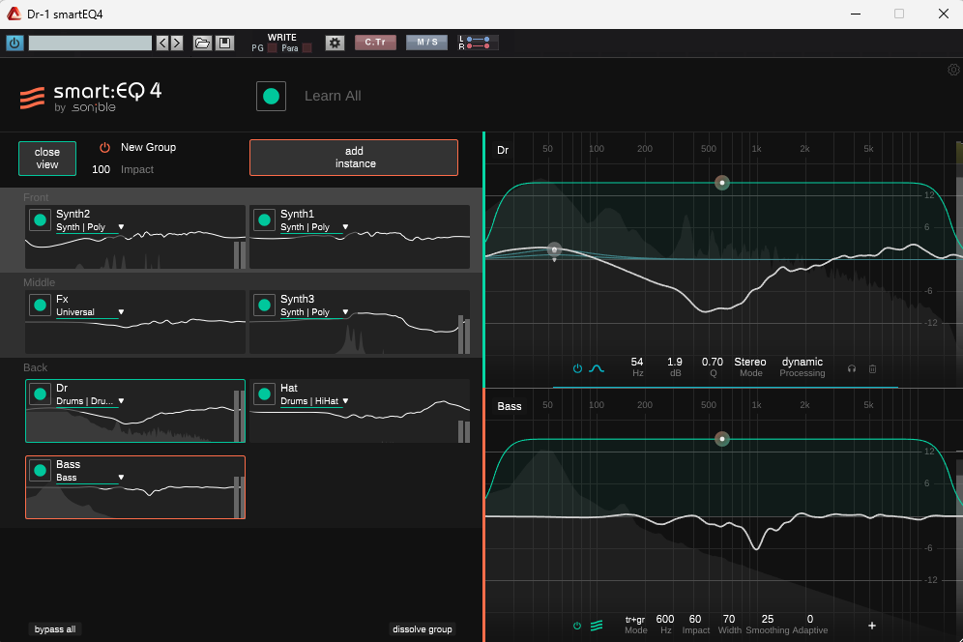This screenshot has width=963, height=642.
Task: Toggle the plugin power button in the top toolbar
Action: pos(15,43)
